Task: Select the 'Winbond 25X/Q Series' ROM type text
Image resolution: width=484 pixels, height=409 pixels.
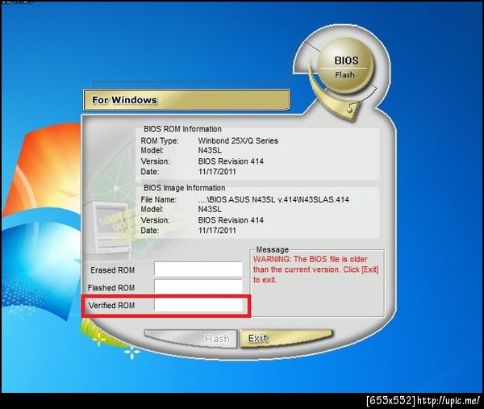Action: pos(238,140)
